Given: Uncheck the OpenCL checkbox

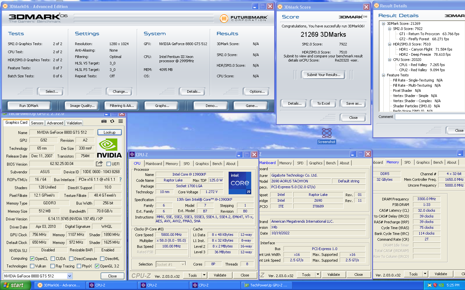Looking at the screenshot, I should 32,258.
